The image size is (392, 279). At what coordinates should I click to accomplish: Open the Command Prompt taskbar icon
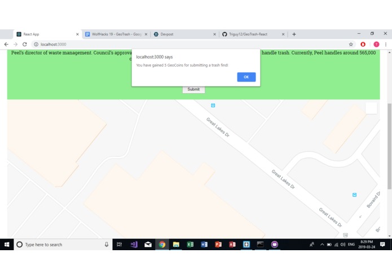click(260, 245)
